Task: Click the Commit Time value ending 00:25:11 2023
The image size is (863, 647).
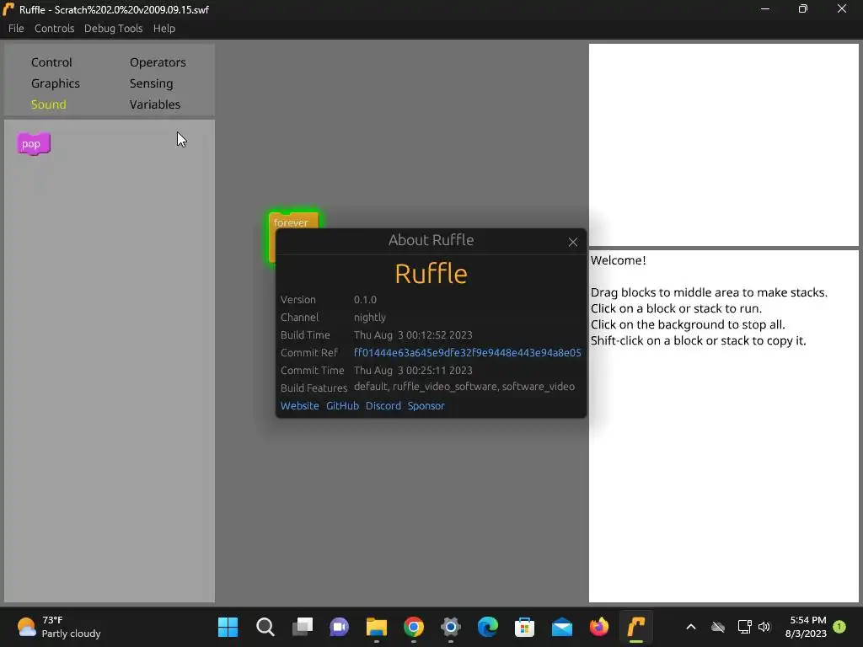Action: (413, 371)
